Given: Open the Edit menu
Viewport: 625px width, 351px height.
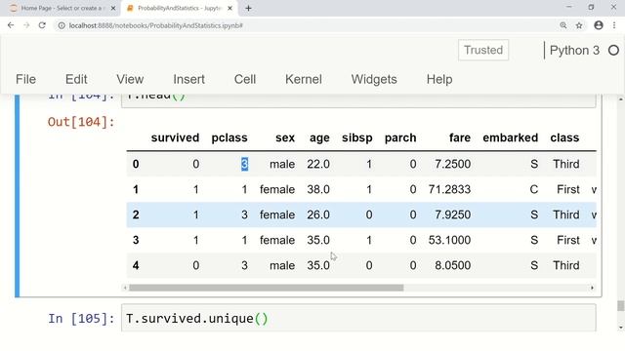Looking at the screenshot, I should pos(76,79).
